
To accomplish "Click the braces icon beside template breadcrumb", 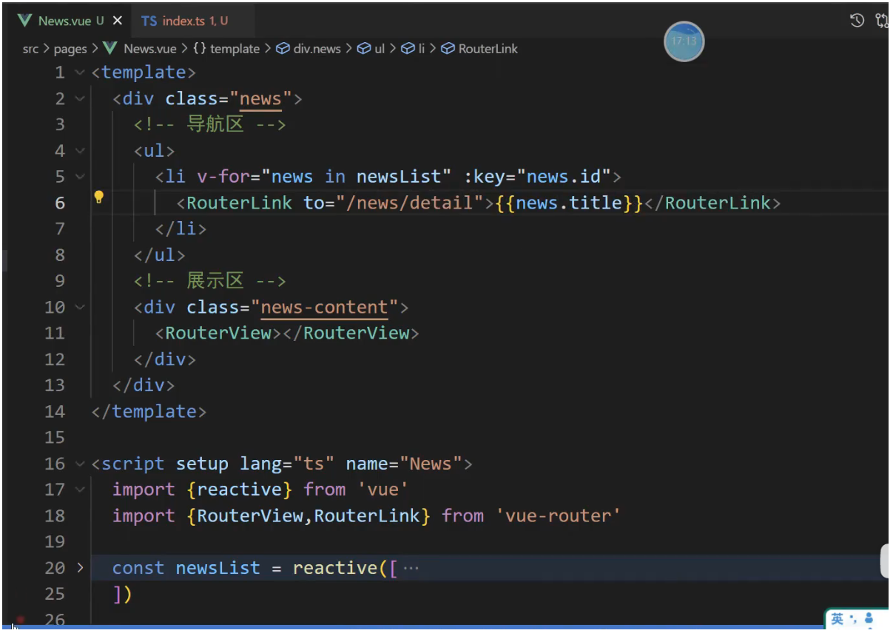I will pos(200,49).
